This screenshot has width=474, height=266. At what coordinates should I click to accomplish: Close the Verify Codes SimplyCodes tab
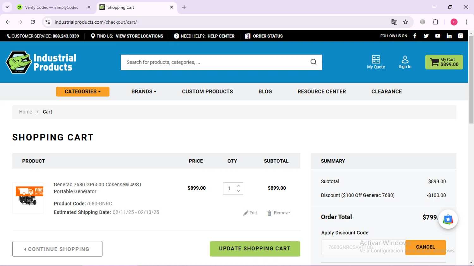click(89, 7)
